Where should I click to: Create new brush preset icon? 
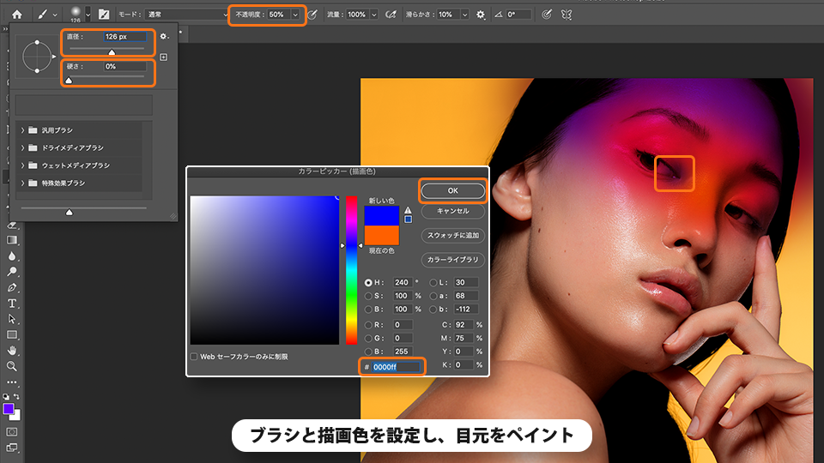[x=163, y=57]
